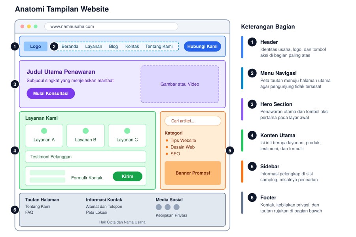Open the Tips Website category link
This screenshot has width=356, height=237.
click(x=183, y=140)
